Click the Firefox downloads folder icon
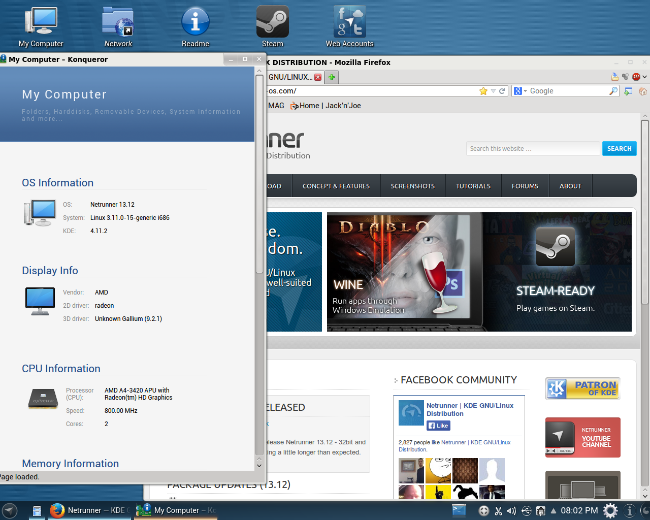650x520 pixels. (615, 77)
